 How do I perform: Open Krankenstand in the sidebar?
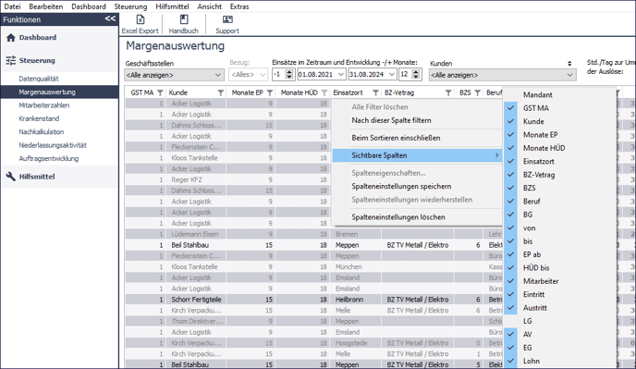tap(39, 118)
